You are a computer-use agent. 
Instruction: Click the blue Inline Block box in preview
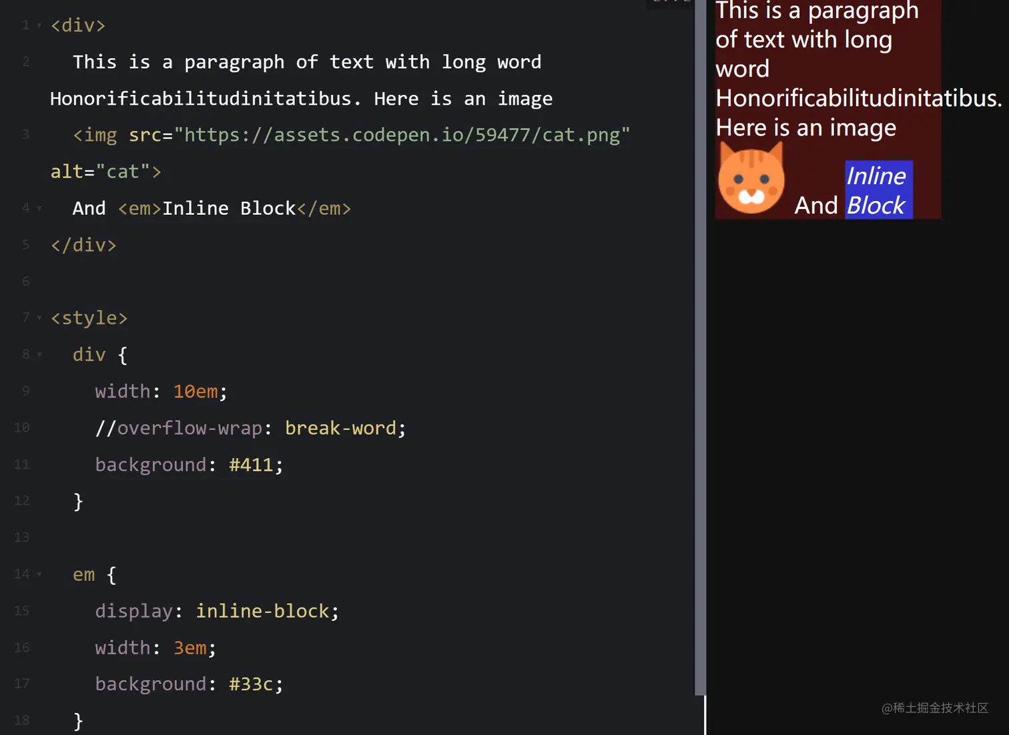point(878,190)
